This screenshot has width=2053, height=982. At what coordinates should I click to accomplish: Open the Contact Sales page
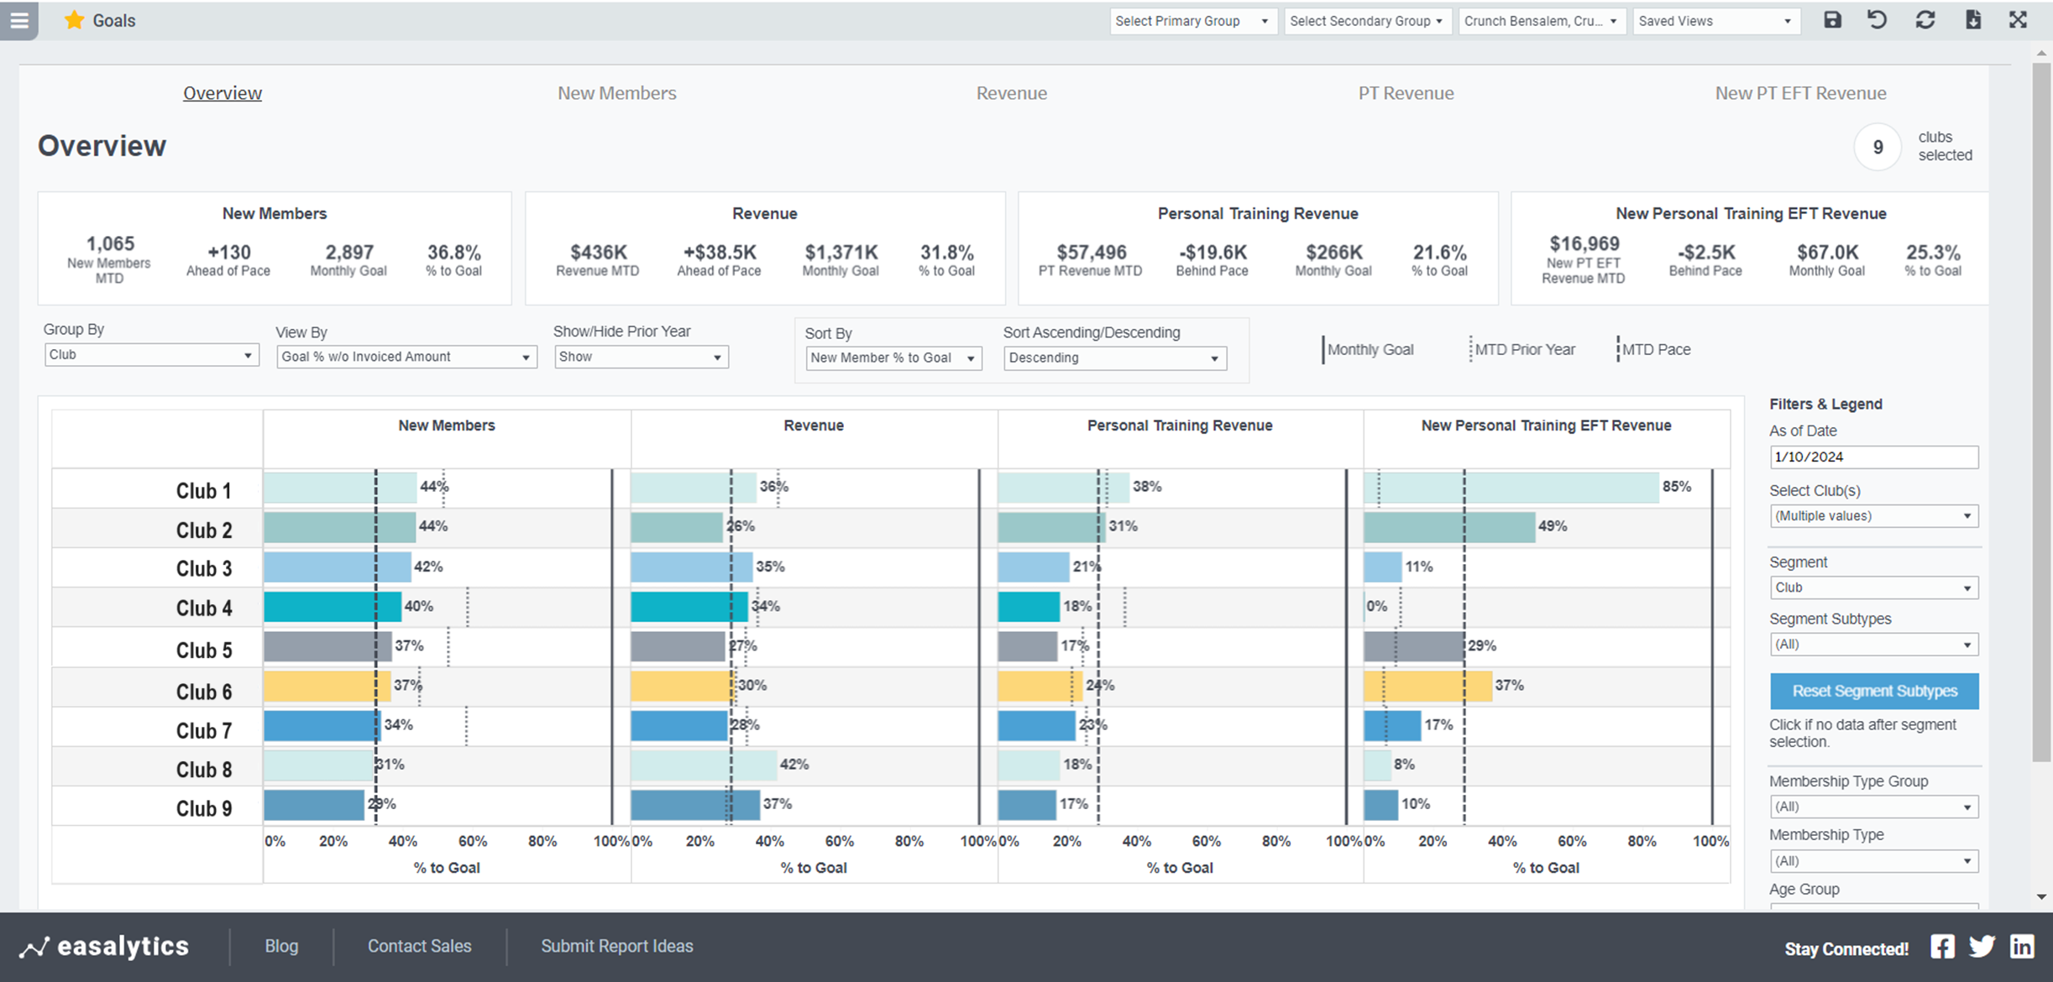(x=420, y=946)
